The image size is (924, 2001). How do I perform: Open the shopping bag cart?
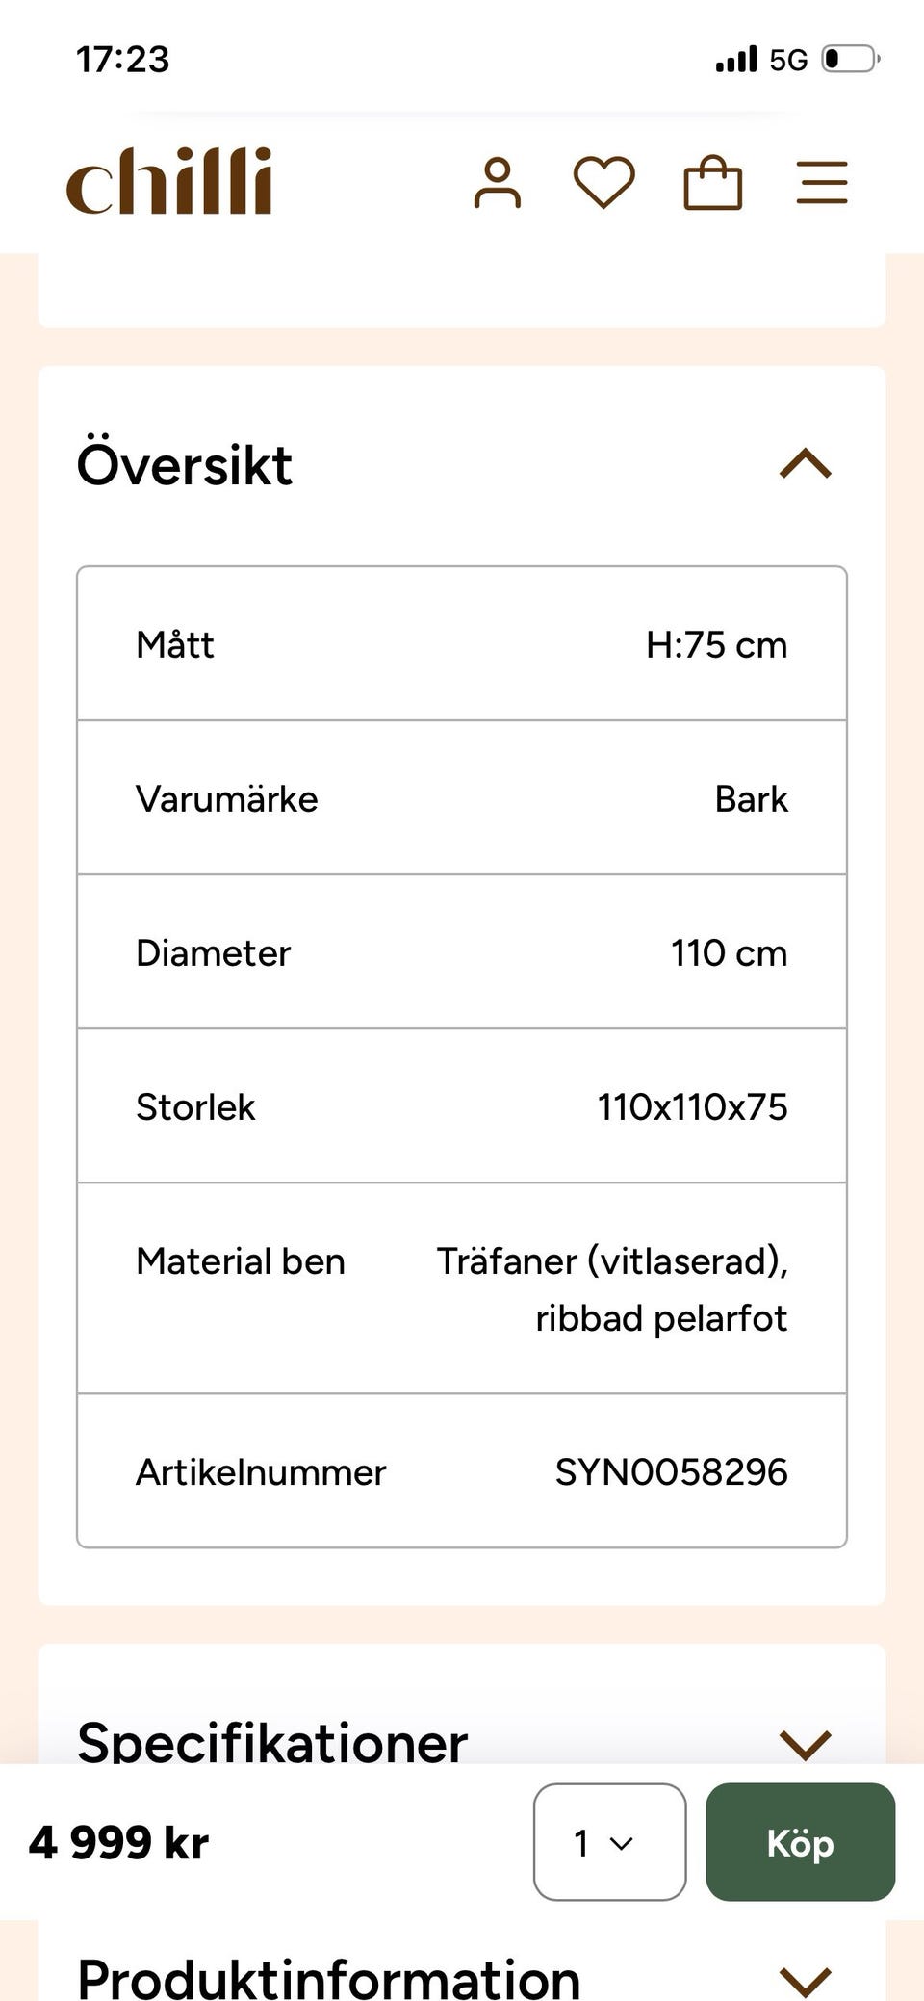(x=712, y=183)
